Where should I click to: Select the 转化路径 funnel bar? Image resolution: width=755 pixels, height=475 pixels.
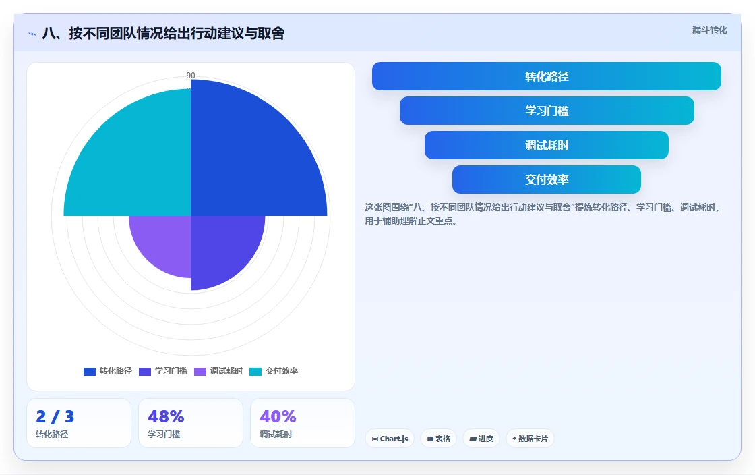coord(547,76)
